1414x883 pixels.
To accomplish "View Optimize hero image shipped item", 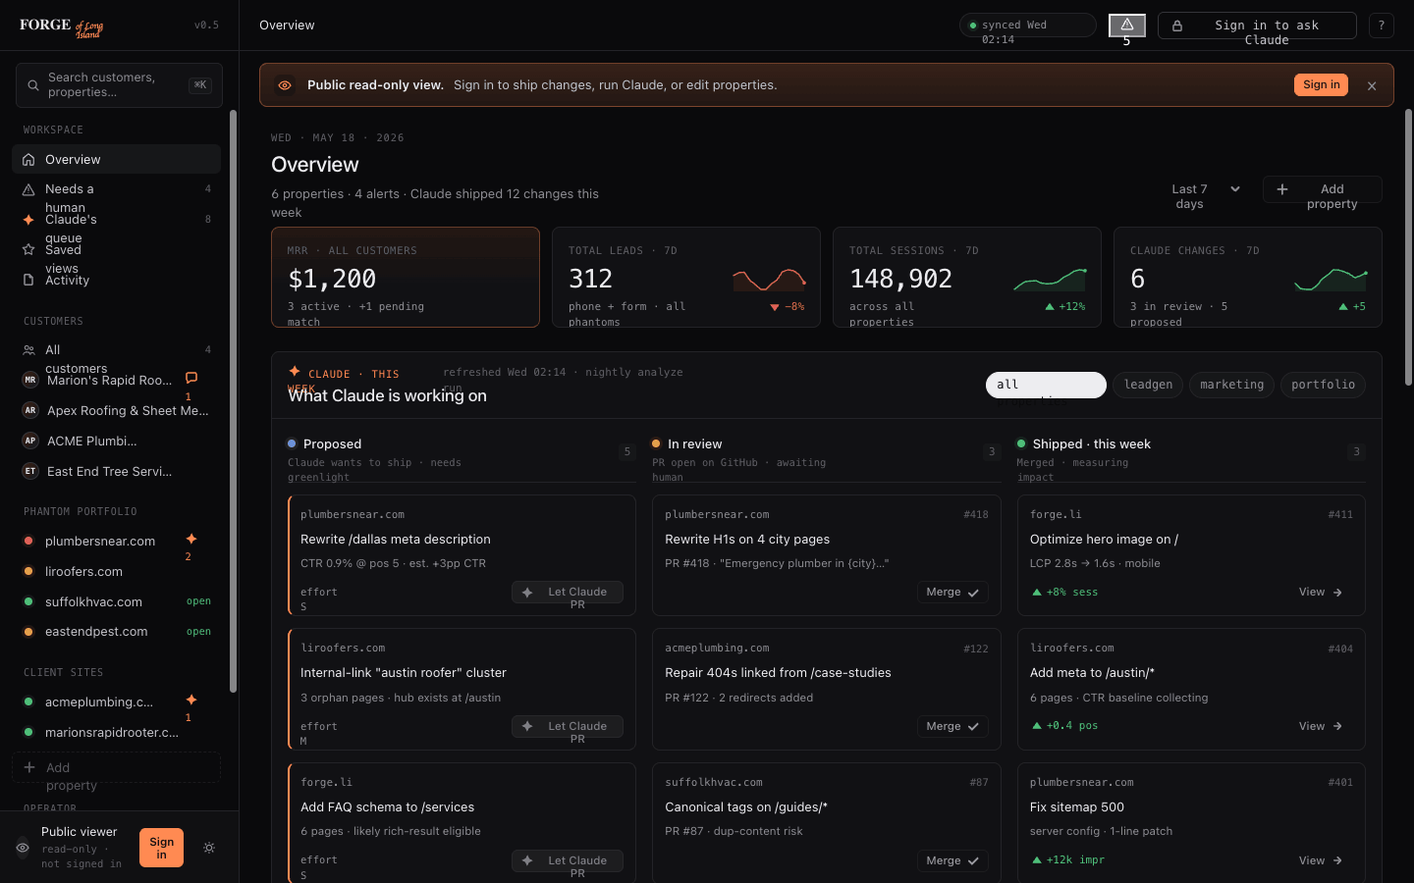I will click(1321, 593).
